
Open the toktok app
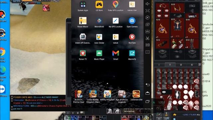(115, 37)
